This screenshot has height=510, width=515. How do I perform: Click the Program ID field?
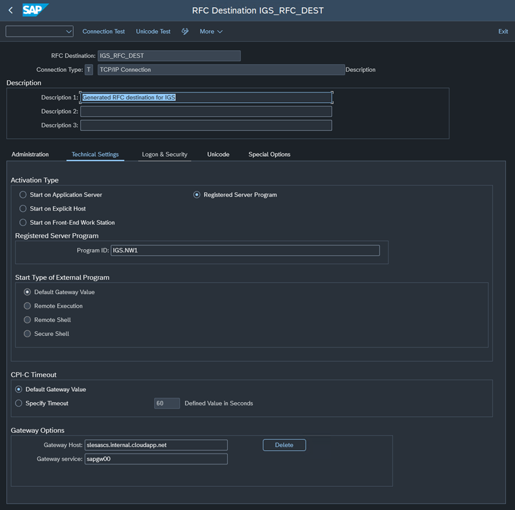(x=245, y=251)
